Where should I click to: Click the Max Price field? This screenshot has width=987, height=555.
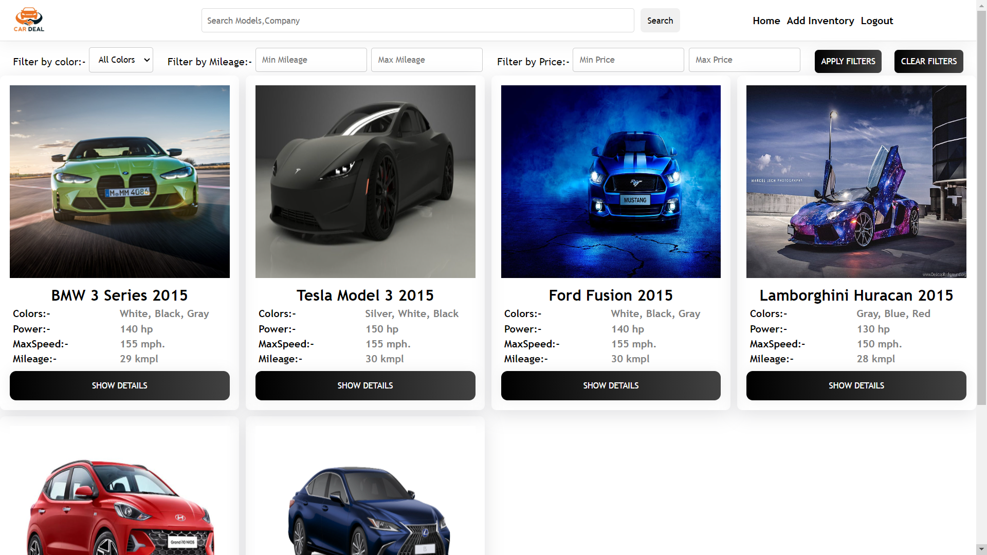(744, 60)
